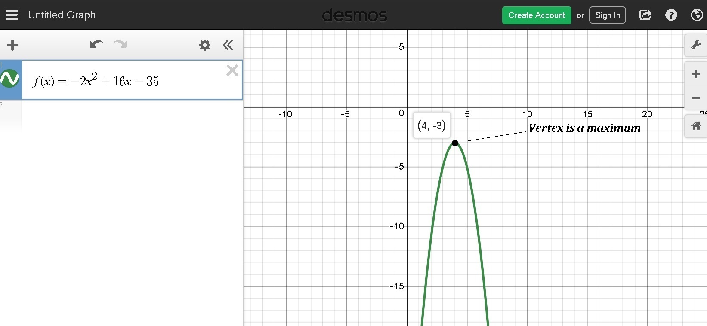Click the Desmos logo

pos(355,15)
